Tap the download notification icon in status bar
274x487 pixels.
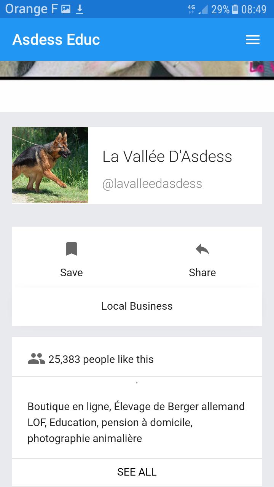[79, 9]
